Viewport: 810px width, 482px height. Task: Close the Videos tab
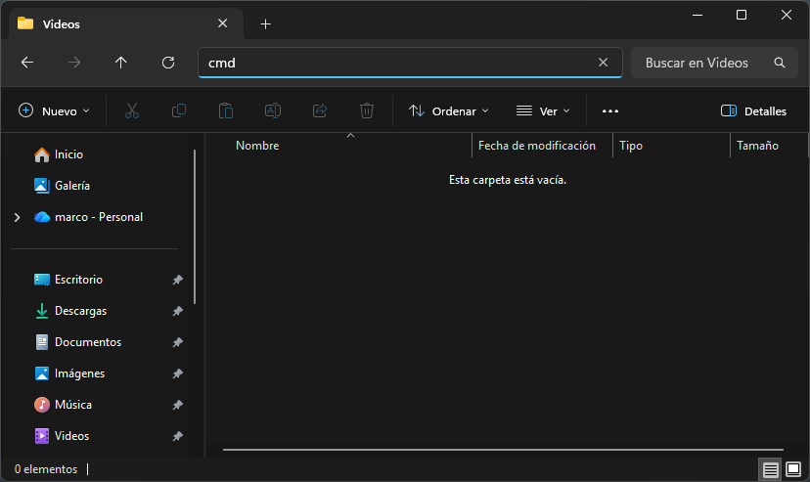223,23
